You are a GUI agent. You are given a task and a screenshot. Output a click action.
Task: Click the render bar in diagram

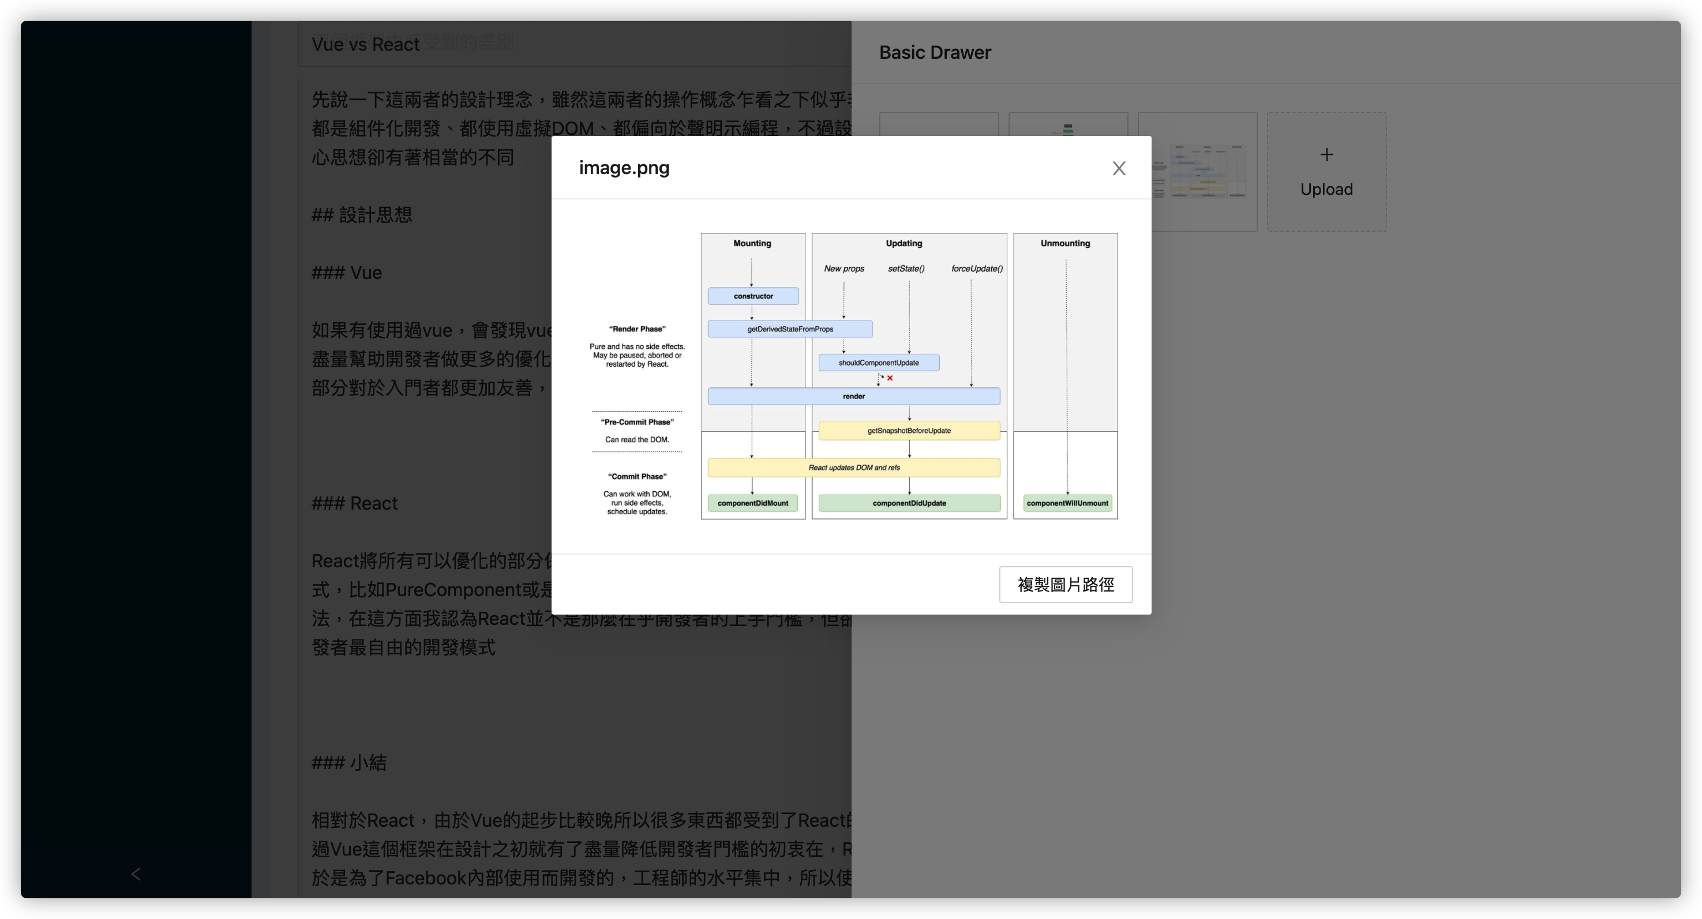tap(853, 396)
